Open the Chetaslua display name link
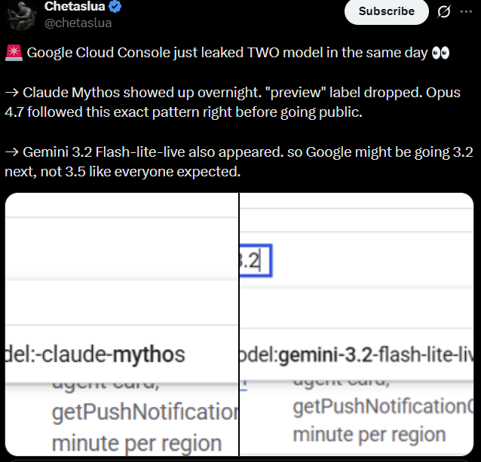Screen dimensions: 481x462 [x=74, y=6]
